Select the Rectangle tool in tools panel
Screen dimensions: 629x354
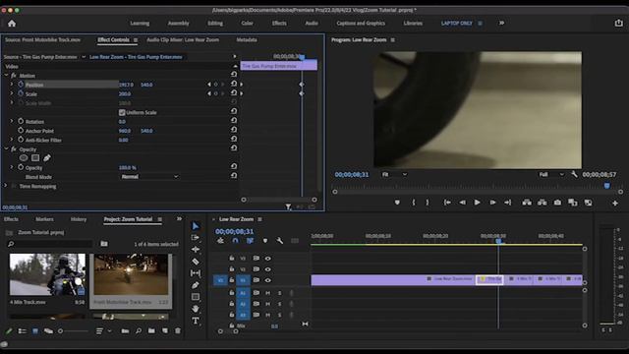coord(196,297)
